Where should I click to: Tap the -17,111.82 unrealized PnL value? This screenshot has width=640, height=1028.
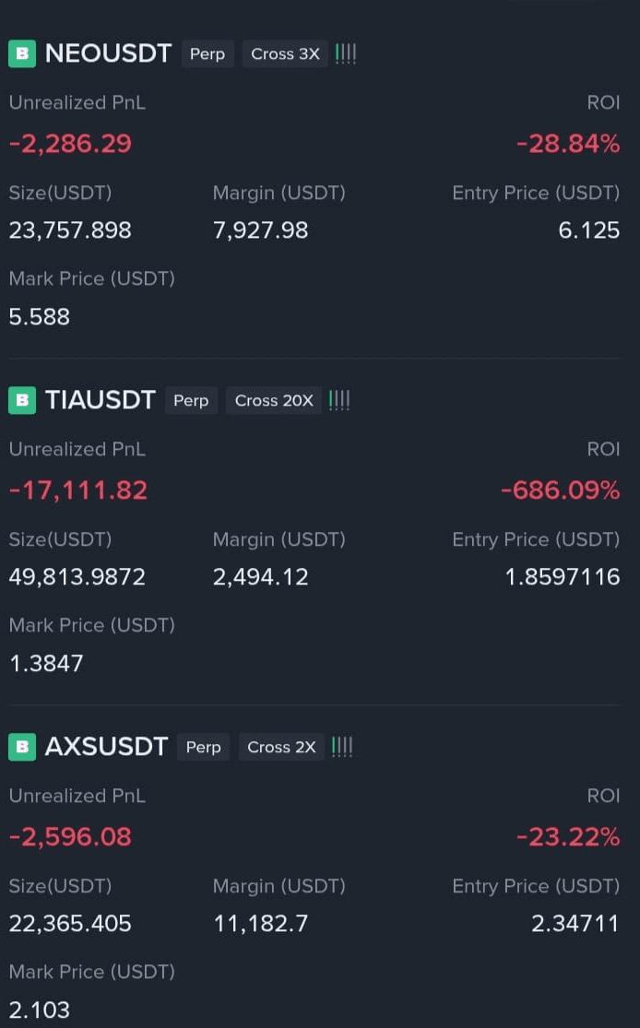click(x=78, y=490)
